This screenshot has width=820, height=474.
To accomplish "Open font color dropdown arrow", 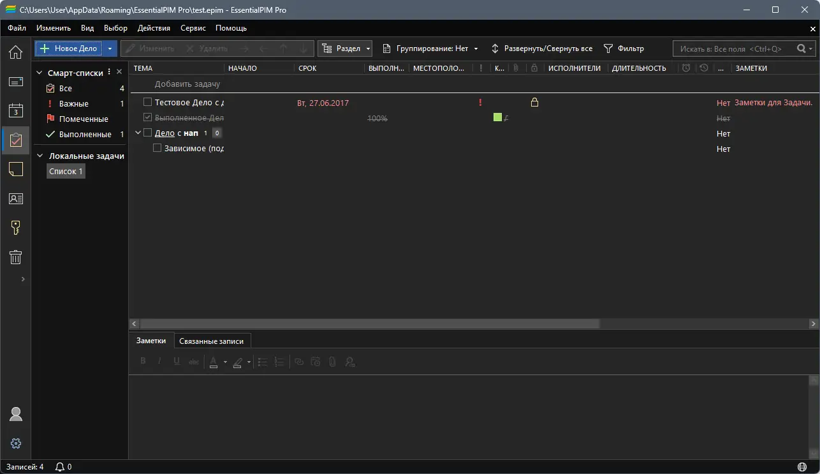I will [x=225, y=362].
